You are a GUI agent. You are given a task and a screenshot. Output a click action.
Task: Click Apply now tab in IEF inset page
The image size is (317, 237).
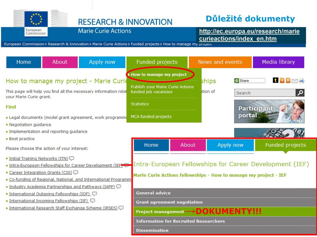click(230, 145)
